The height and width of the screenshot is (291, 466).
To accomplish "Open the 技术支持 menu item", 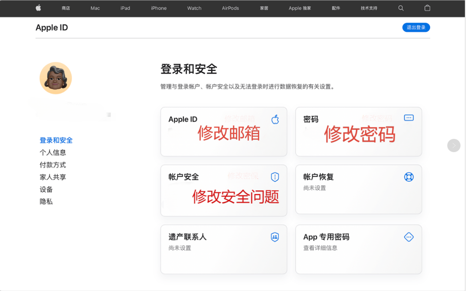I will click(x=369, y=8).
